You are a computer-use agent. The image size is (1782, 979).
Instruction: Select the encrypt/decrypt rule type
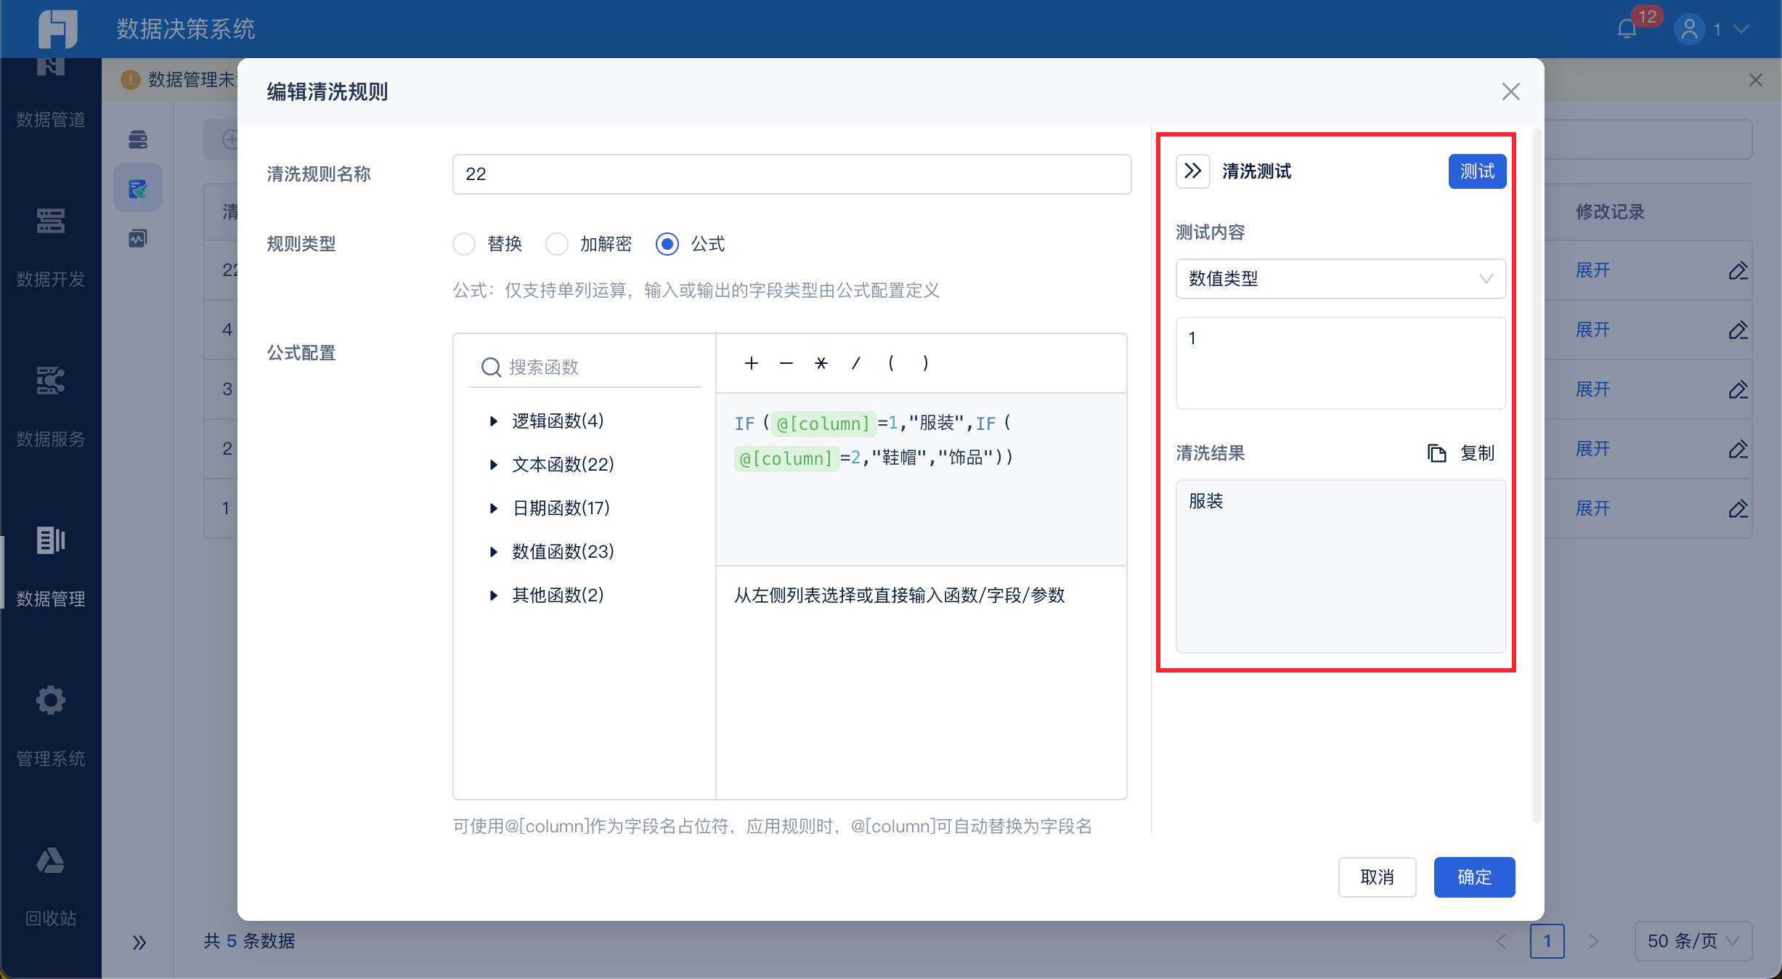[x=557, y=244]
